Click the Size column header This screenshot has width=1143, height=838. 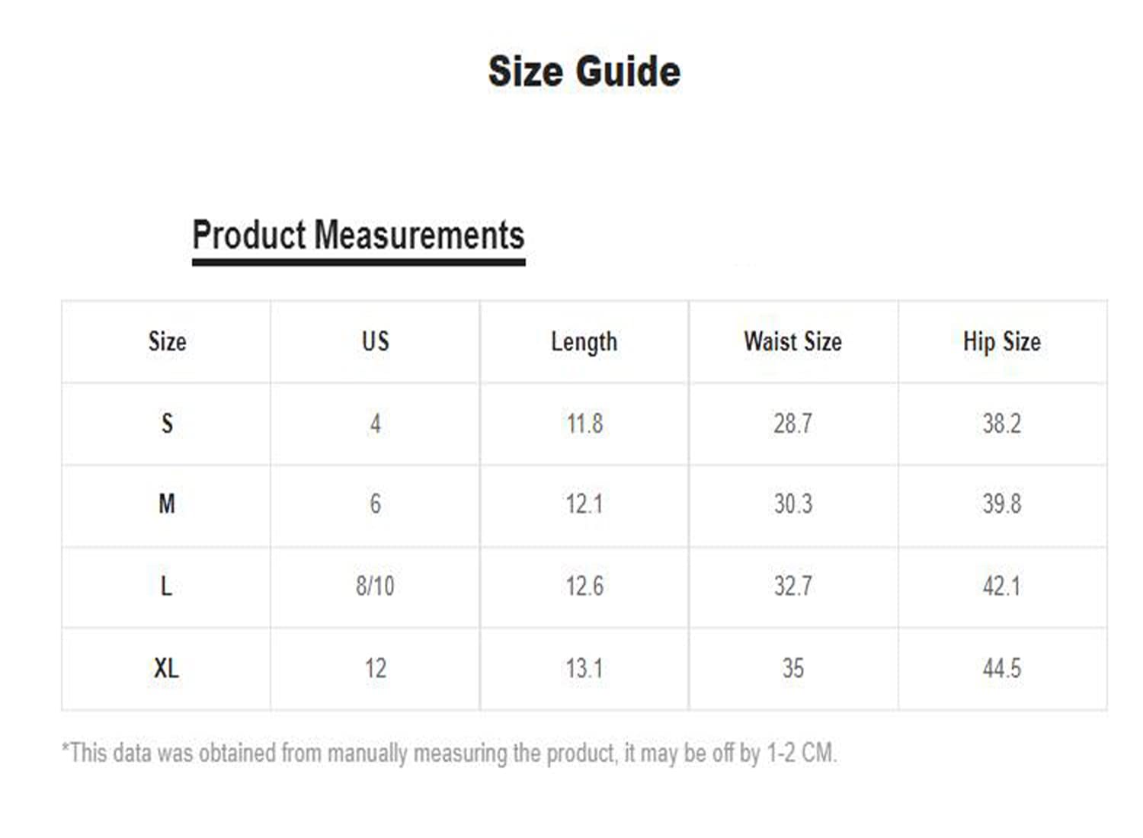(167, 341)
